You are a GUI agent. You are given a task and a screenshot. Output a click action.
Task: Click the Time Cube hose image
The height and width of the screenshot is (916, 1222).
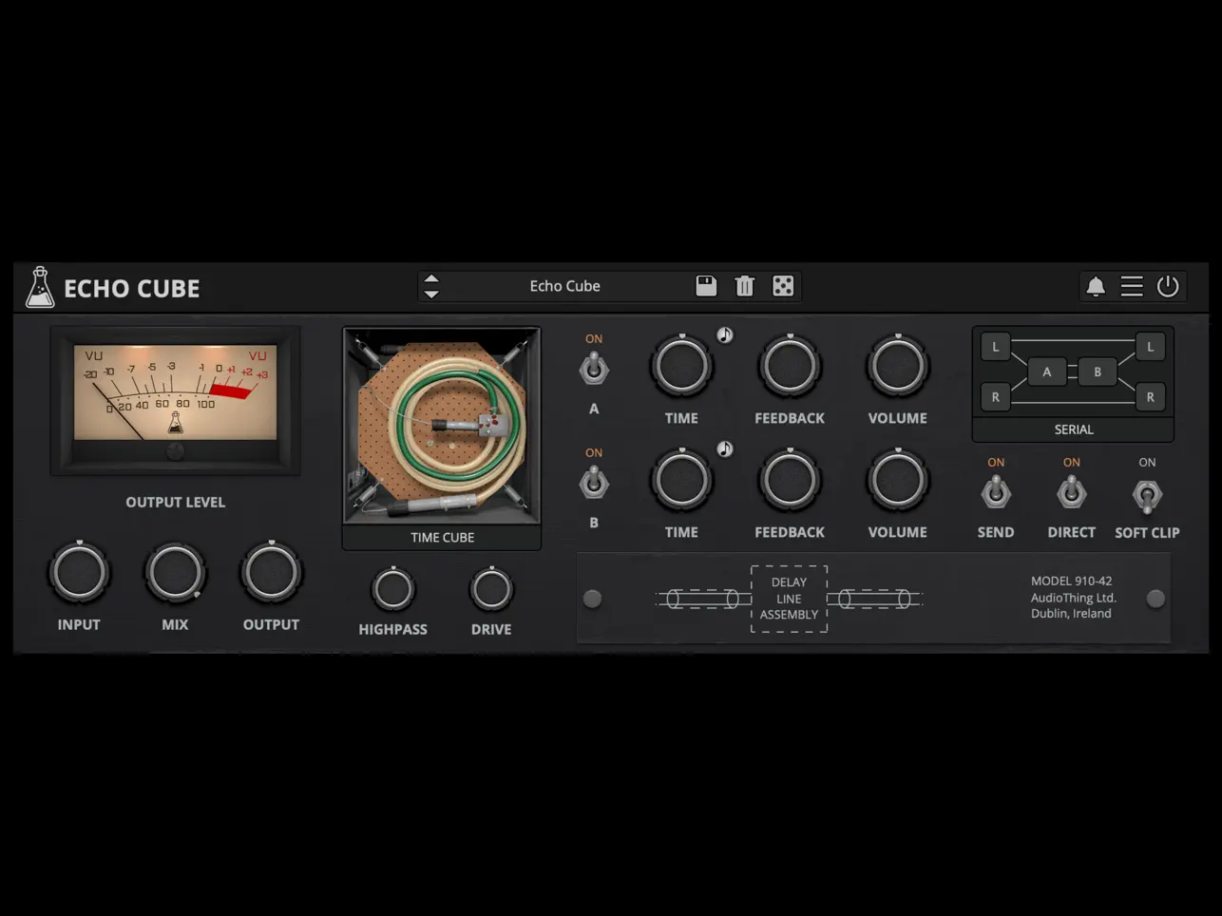pyautogui.click(x=442, y=426)
